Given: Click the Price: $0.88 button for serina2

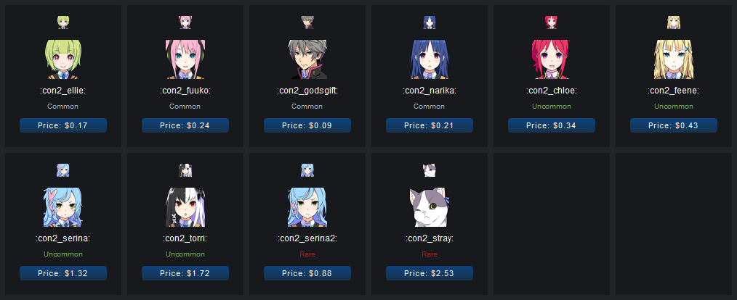Looking at the screenshot, I should tap(307, 273).
